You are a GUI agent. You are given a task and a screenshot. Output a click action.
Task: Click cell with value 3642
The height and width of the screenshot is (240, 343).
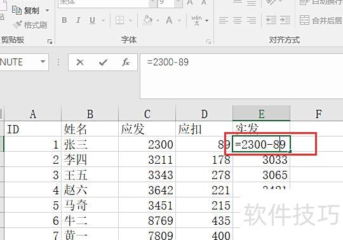click(x=147, y=190)
